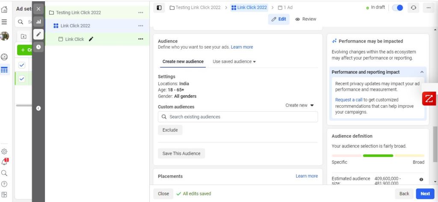Collapse the Performance and reporting impact section
This screenshot has height=202, width=438.
[422, 72]
